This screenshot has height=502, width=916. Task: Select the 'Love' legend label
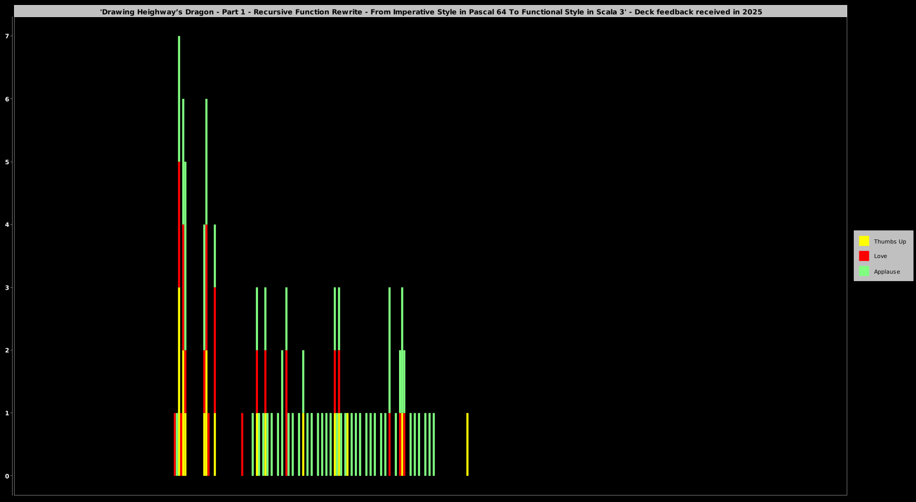click(880, 256)
